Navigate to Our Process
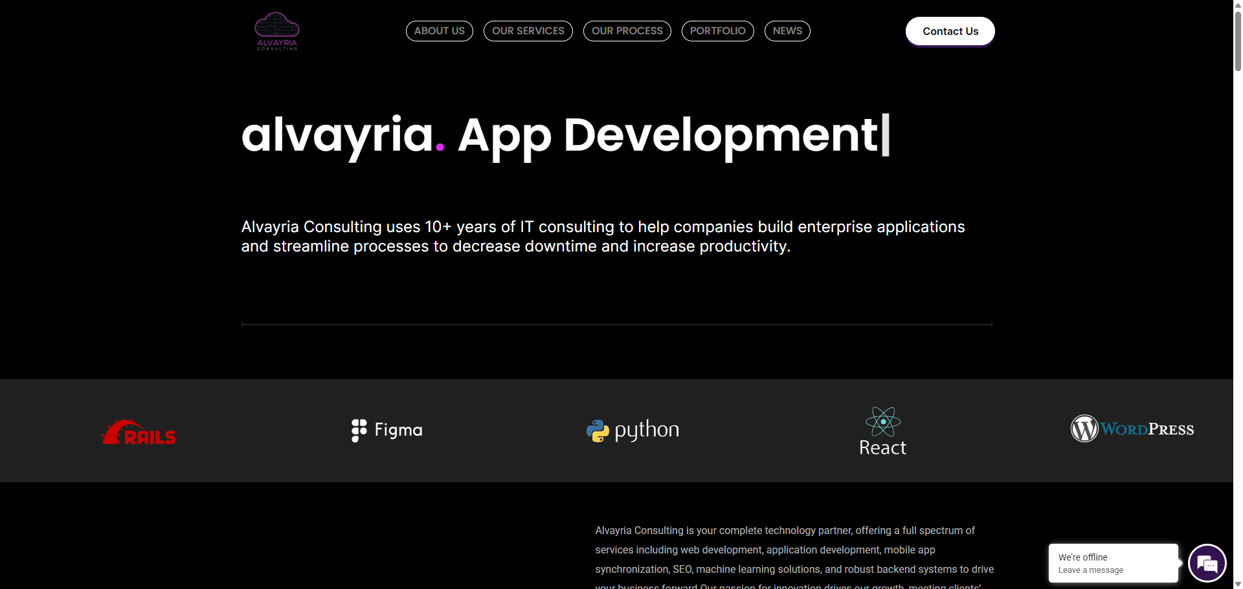Screen dimensions: 1243x589 pyautogui.click(x=627, y=31)
